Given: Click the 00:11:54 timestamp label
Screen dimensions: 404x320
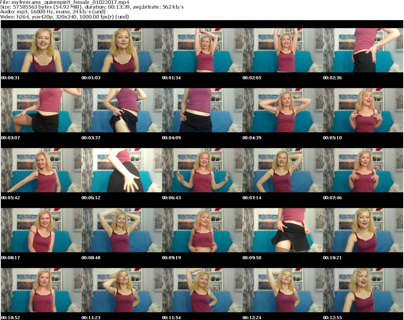Looking at the screenshot, I should (171, 318).
